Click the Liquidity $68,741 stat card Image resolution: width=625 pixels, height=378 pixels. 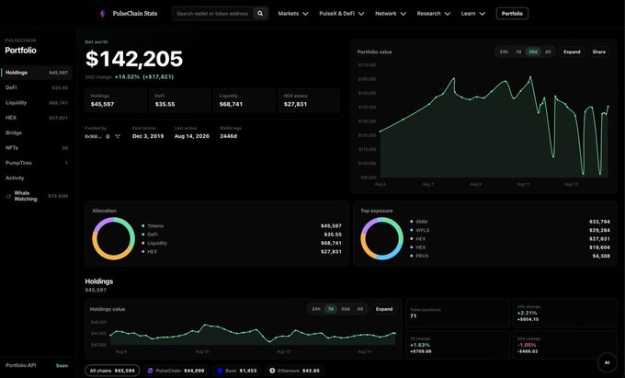(x=244, y=100)
